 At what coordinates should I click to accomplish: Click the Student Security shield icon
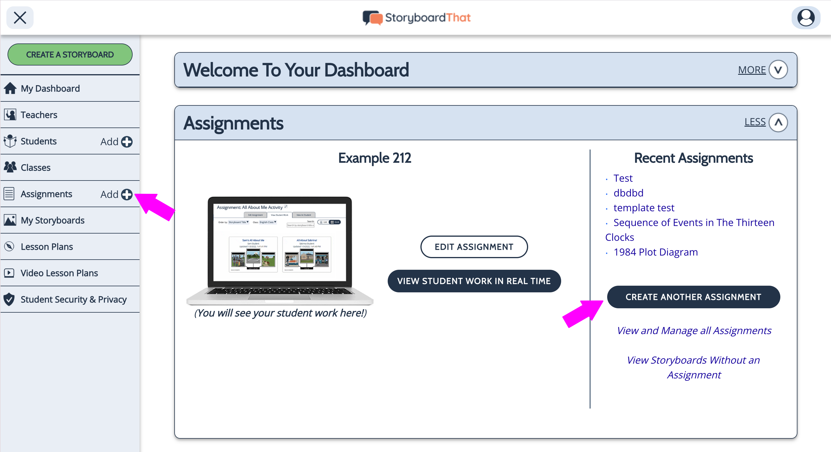[9, 299]
